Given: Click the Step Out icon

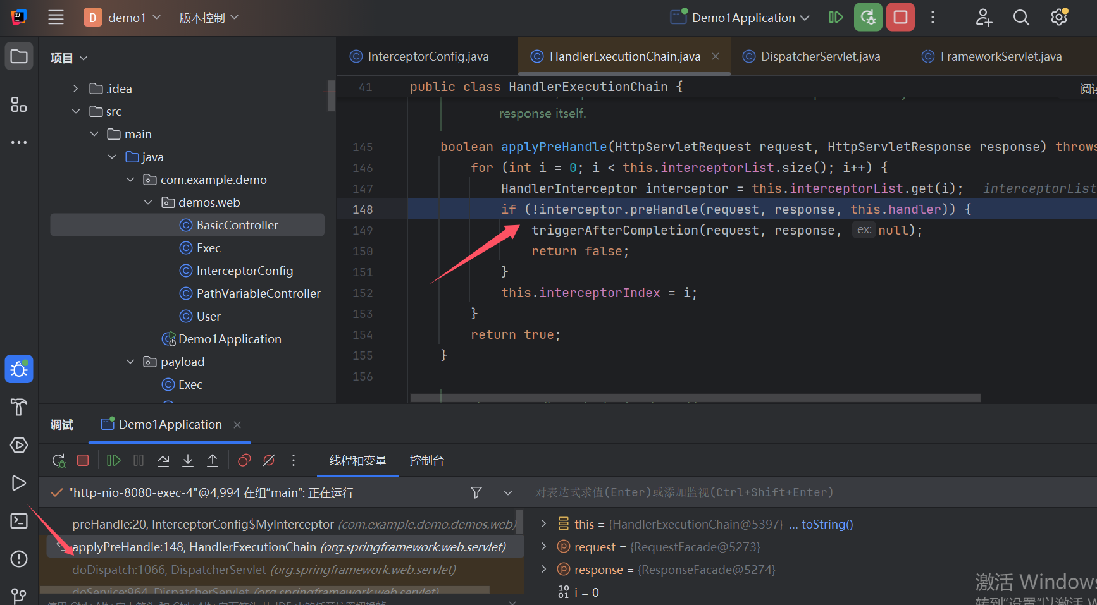Looking at the screenshot, I should (x=213, y=460).
